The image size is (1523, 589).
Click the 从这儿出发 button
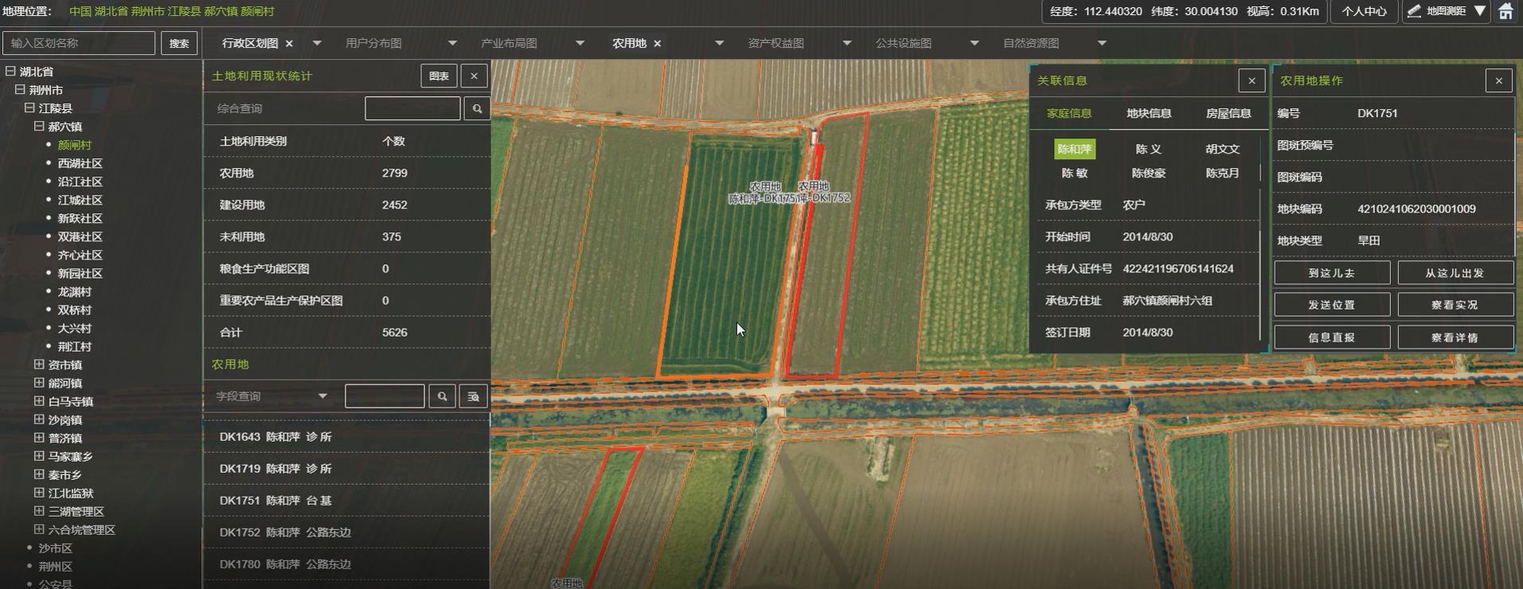(x=1455, y=273)
